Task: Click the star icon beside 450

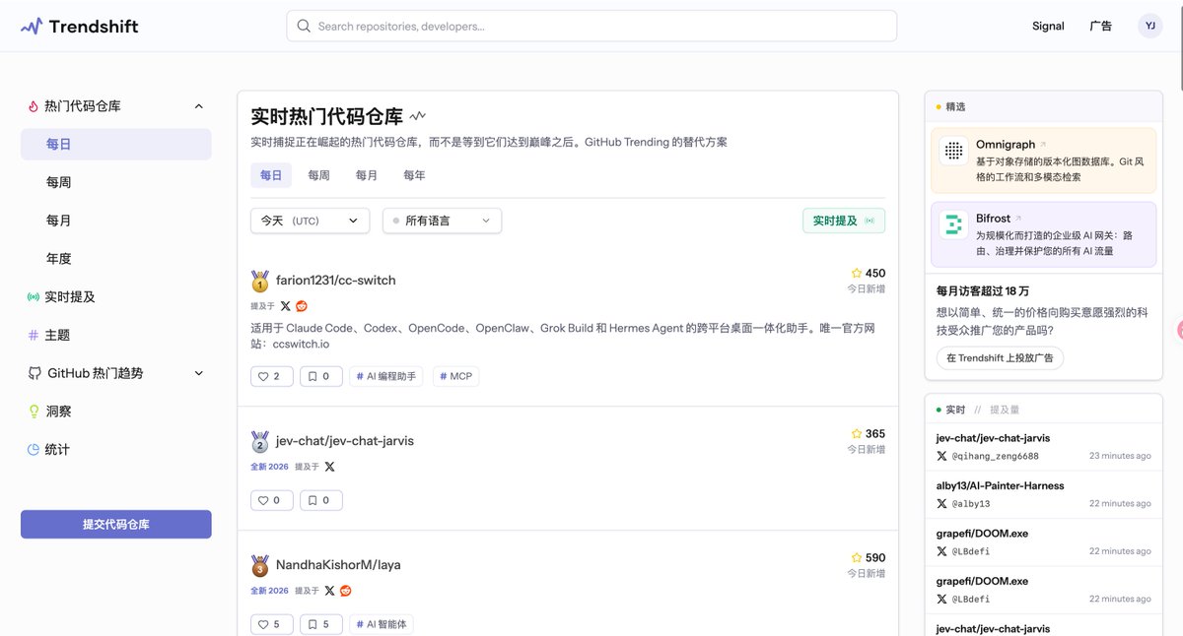Action: tap(857, 274)
